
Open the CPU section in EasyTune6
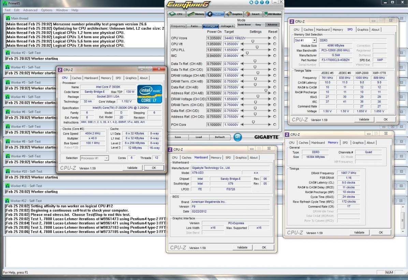pos(177,14)
